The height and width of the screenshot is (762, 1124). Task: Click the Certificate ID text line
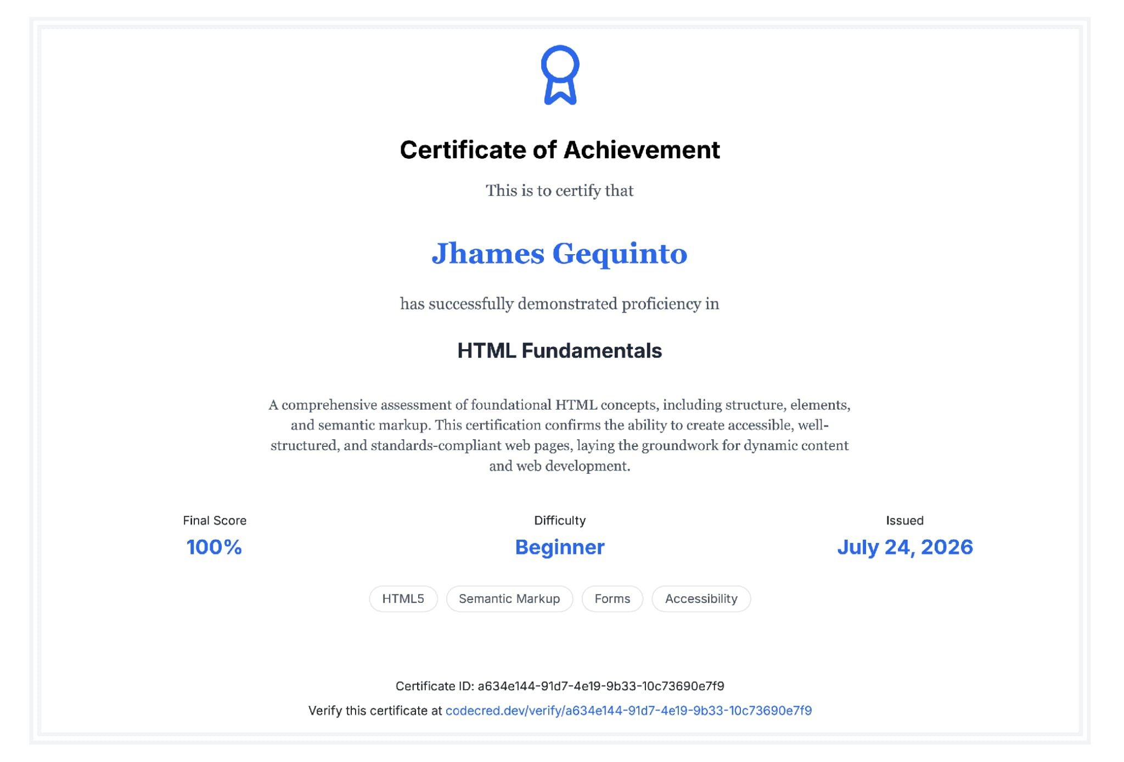click(x=560, y=686)
